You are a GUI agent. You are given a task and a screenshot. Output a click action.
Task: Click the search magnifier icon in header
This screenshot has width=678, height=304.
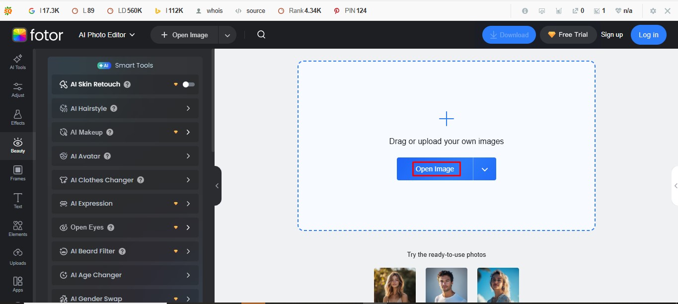261,35
